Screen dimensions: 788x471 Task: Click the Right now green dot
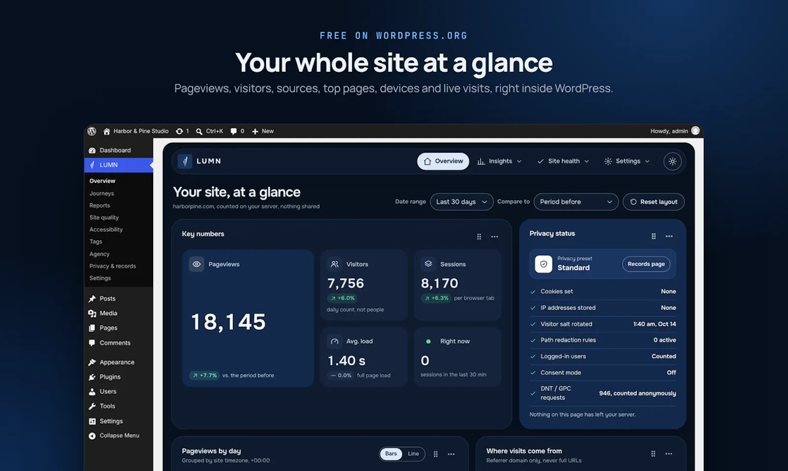(428, 341)
